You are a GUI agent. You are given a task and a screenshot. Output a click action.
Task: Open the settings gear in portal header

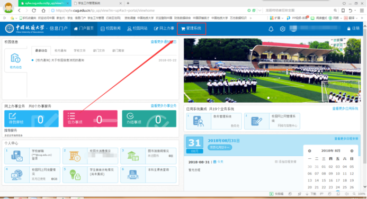coord(282,29)
